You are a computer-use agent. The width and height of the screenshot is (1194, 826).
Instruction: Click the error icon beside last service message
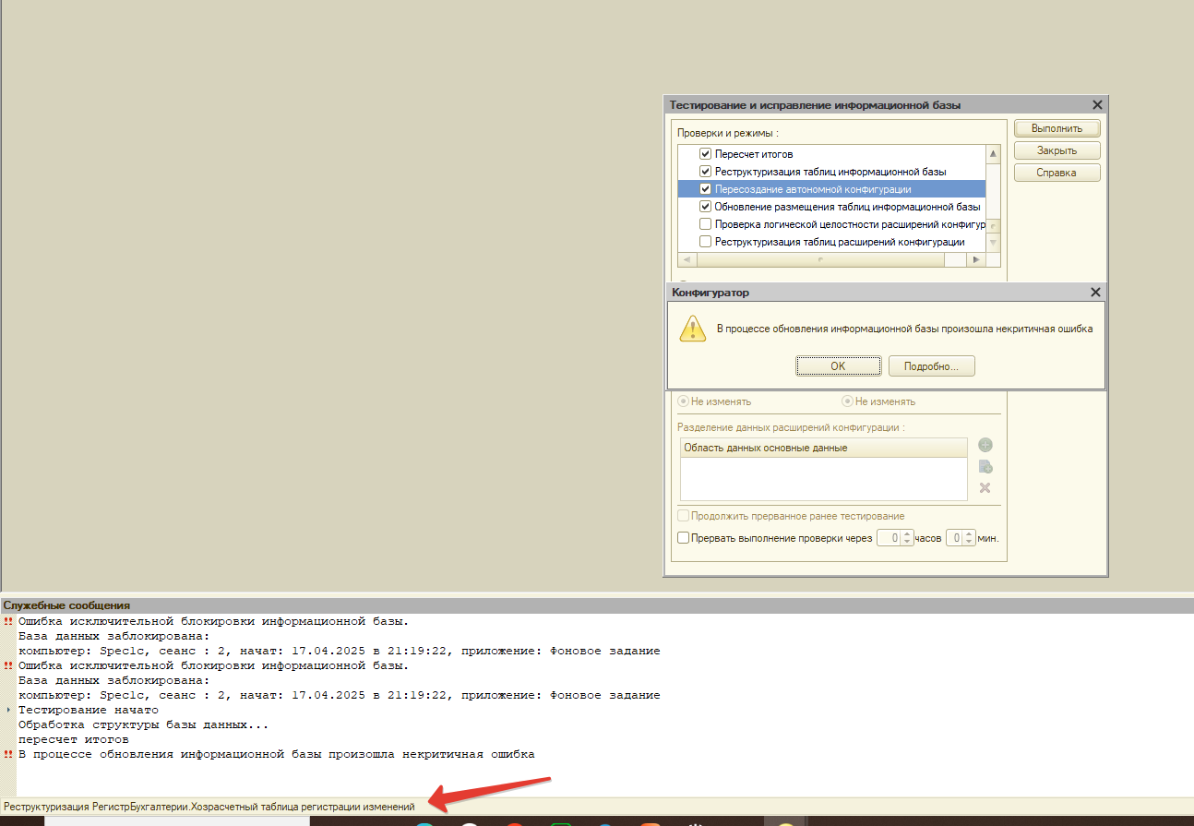point(9,754)
